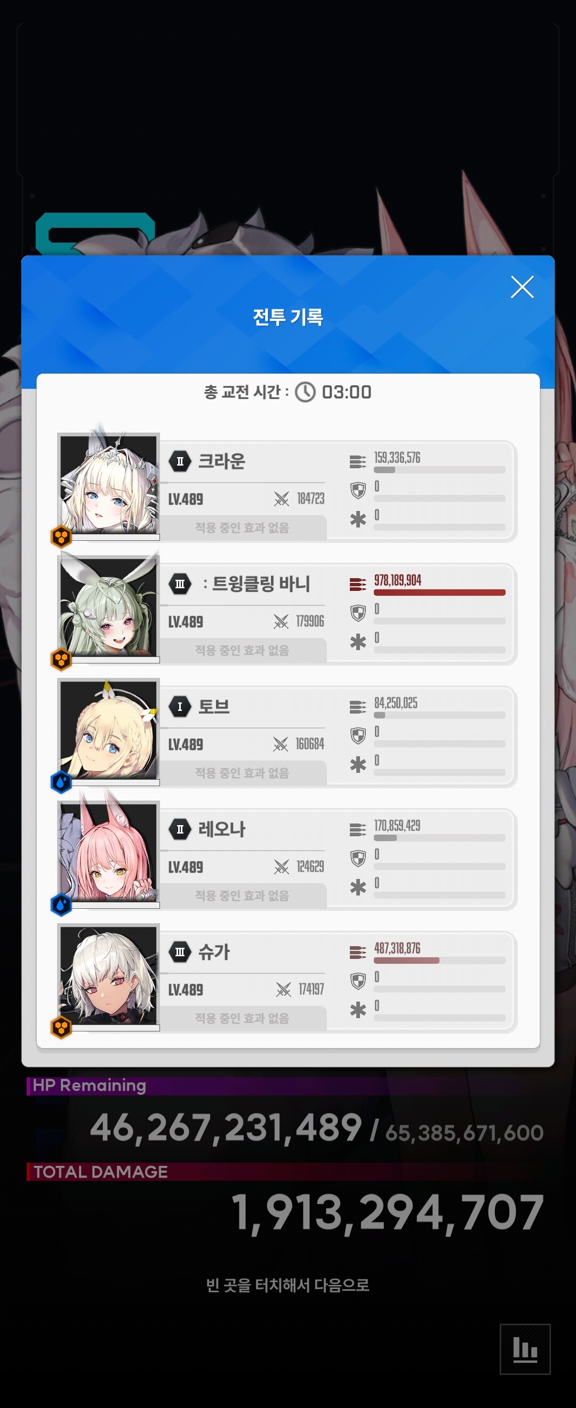Click 크라운's burst II hexagon icon
Screen dimensions: 576x1408
[180, 461]
